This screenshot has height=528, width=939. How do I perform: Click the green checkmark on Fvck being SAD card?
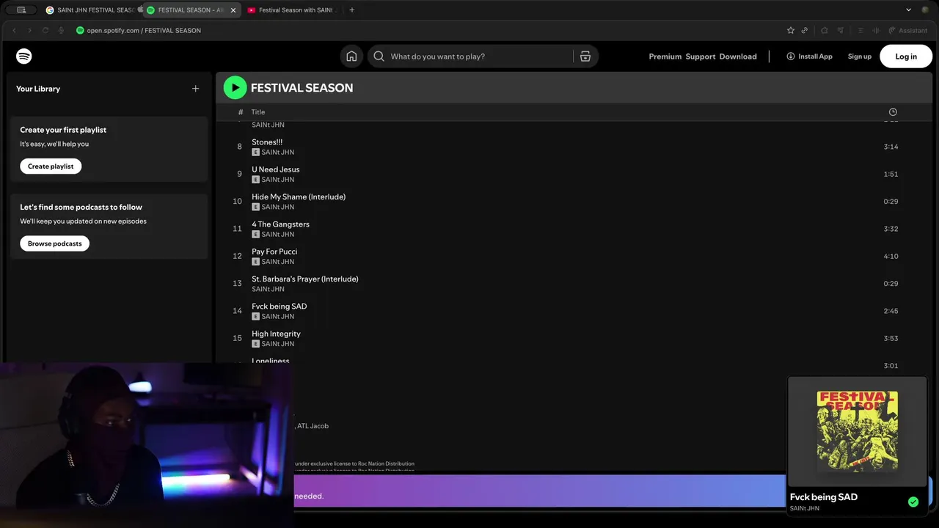click(x=913, y=502)
